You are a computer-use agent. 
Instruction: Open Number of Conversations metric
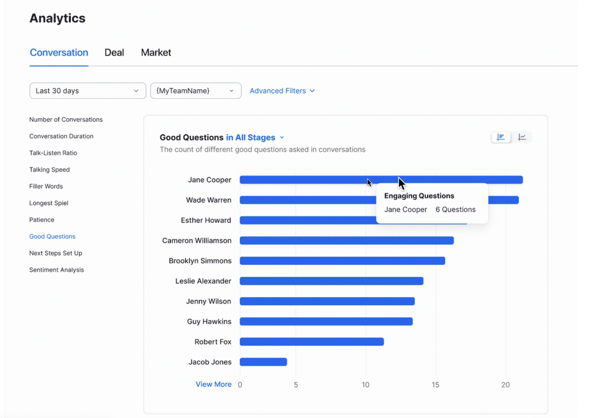click(66, 120)
